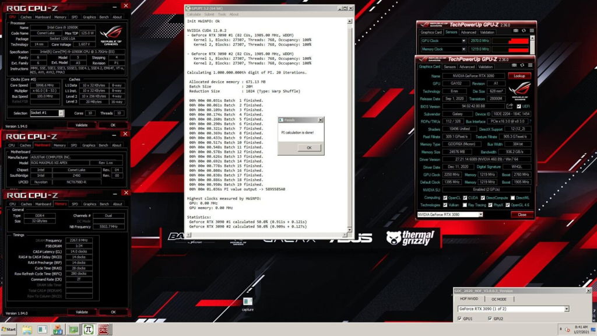This screenshot has height=336, width=597.
Task: Click the GPUPI pi icon on the taskbar
Action: click(89, 330)
